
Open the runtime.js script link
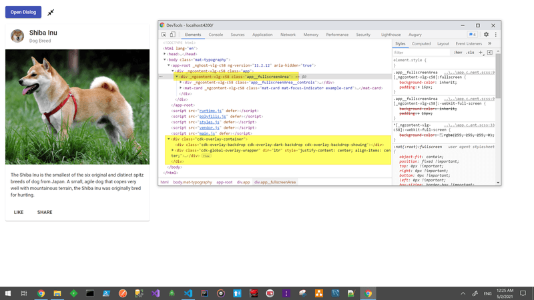[x=210, y=111]
